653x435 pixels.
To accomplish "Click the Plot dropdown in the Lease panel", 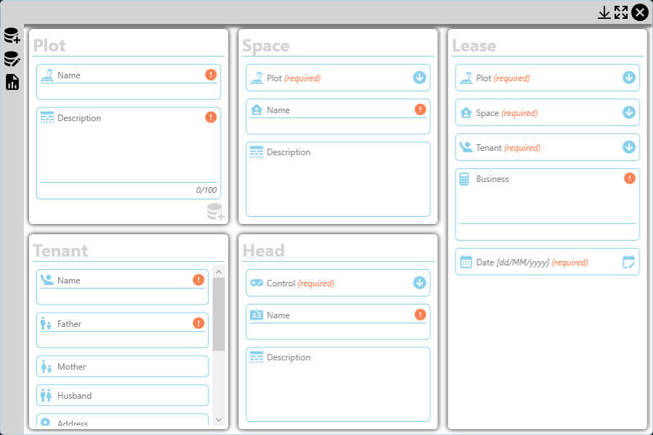I will coord(628,78).
